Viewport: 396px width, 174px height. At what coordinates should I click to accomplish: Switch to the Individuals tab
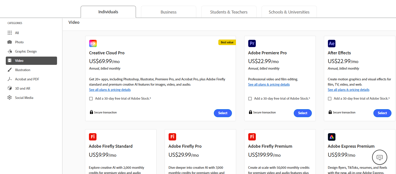click(x=108, y=12)
